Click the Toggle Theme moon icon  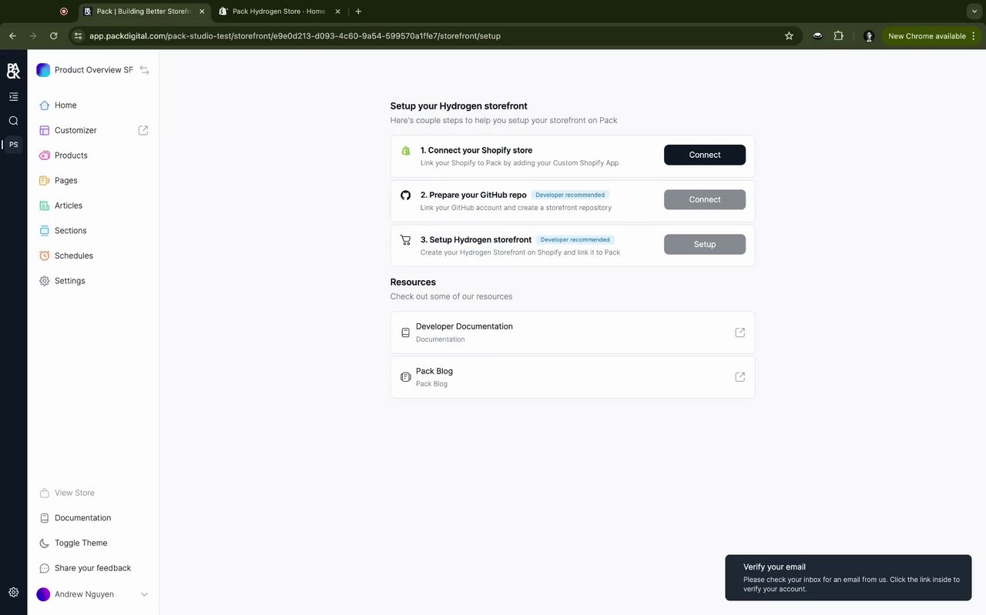point(45,543)
